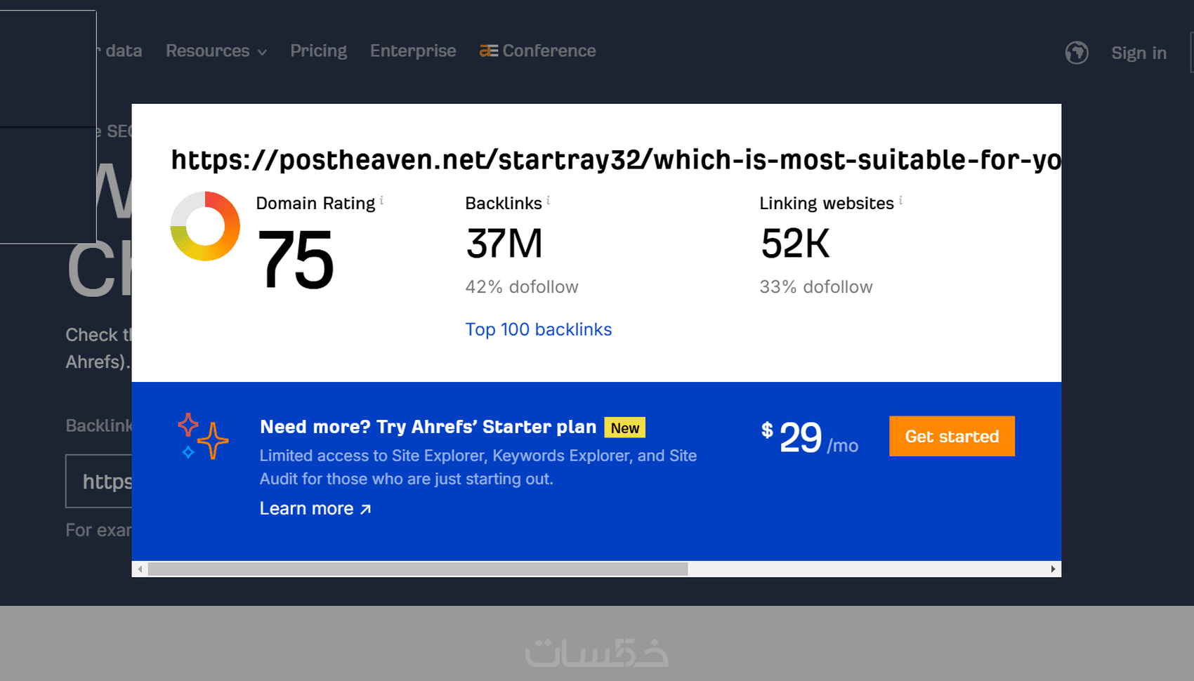Open the Resources dropdown menu
Screen dimensions: 1194x681
click(216, 51)
